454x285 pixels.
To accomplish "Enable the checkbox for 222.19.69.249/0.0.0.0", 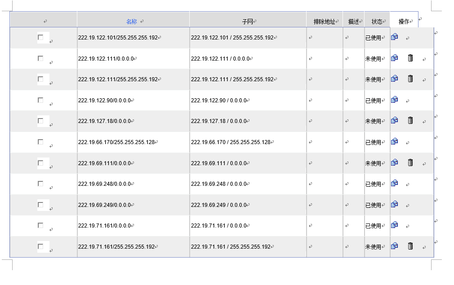I will 41,205.
